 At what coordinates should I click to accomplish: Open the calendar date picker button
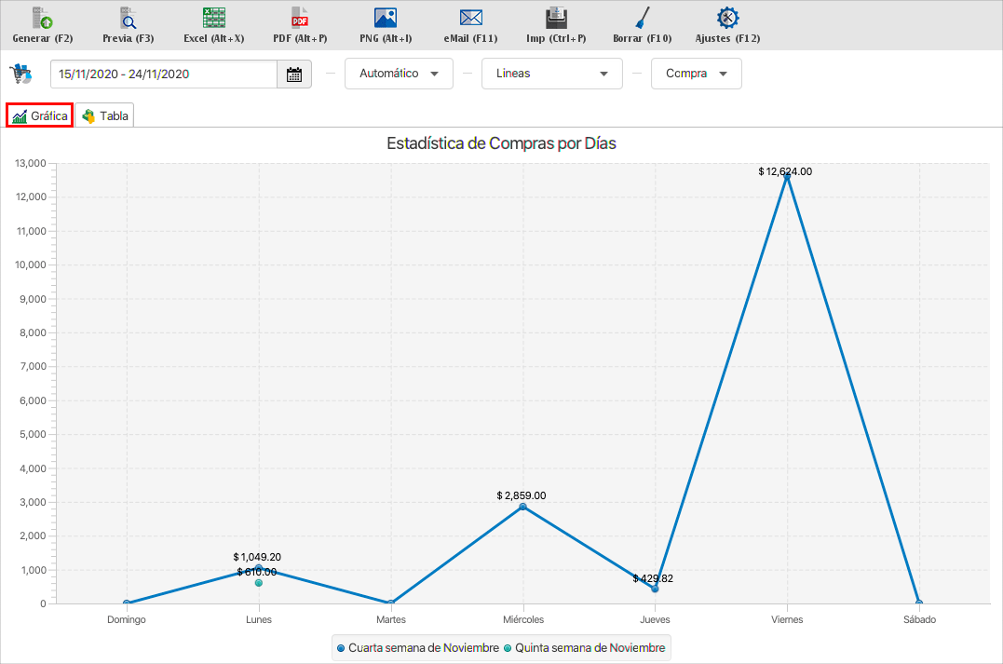coord(294,75)
